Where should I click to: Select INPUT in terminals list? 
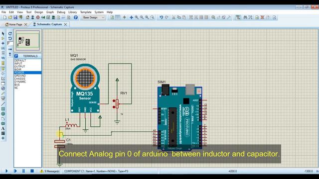point(28,64)
